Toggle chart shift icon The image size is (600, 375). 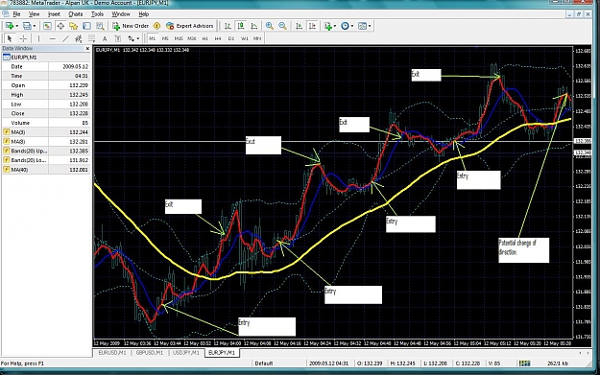(x=313, y=26)
